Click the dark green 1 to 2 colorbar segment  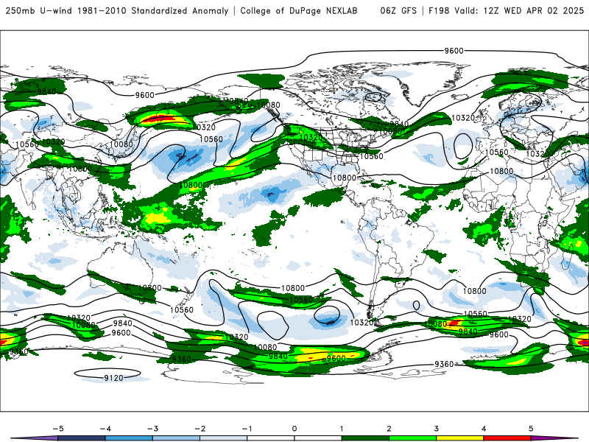[365, 438]
